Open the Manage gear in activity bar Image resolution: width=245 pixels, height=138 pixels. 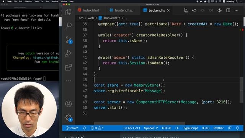pyautogui.click(x=69, y=118)
